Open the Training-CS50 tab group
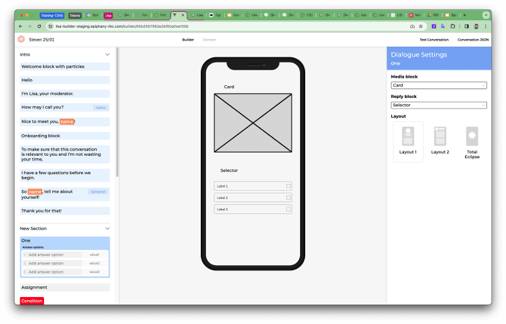Screen dimensions: 506x324 52,15
